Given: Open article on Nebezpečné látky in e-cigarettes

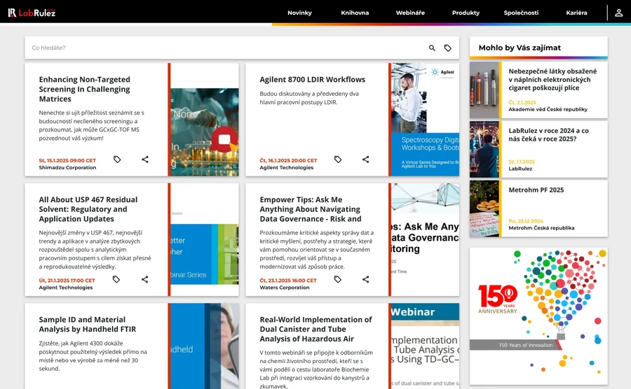Looking at the screenshot, I should [552, 80].
